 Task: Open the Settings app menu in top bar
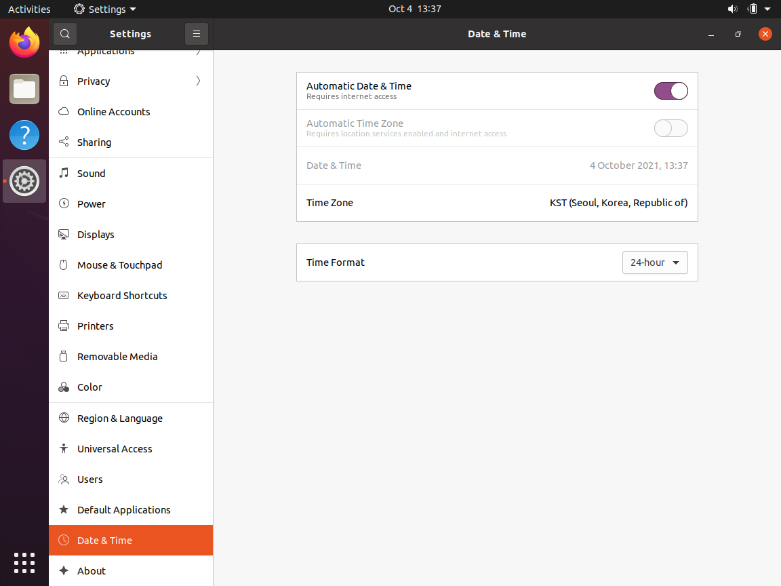[x=104, y=9]
